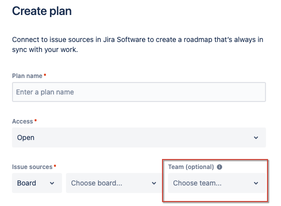The height and width of the screenshot is (206, 281).
Task: Click the chevron in Choose team selector
Action: point(256,183)
